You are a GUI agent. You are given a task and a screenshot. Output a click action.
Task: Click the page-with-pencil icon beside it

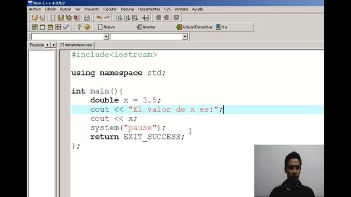(42, 18)
